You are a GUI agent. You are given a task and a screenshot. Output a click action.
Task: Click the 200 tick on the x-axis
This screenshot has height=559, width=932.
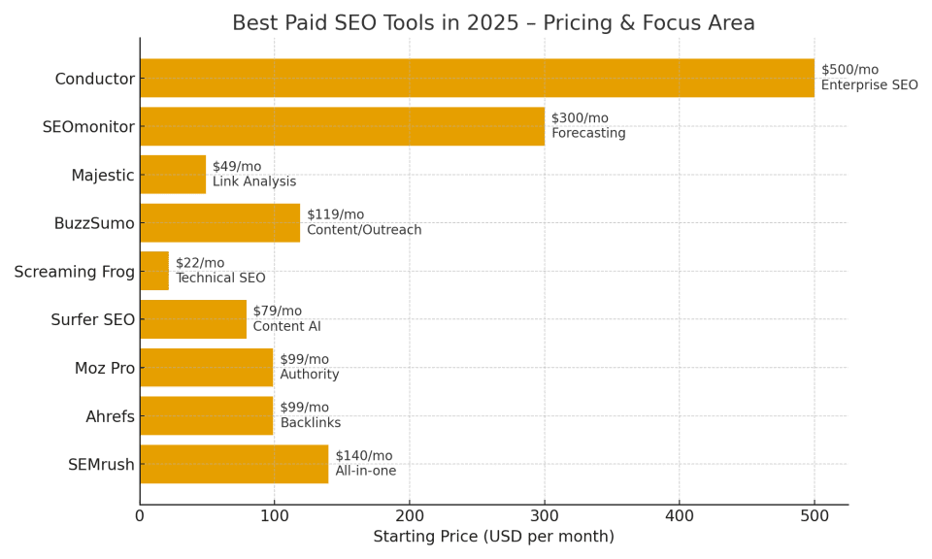tap(410, 515)
